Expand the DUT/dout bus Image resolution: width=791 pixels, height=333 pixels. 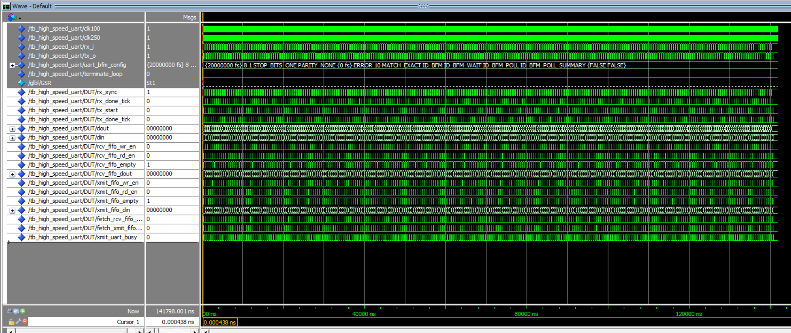12,129
